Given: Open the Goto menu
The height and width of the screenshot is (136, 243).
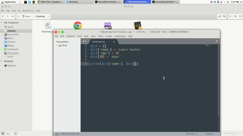Looking at the screenshot, I should pyautogui.click(x=93, y=36).
